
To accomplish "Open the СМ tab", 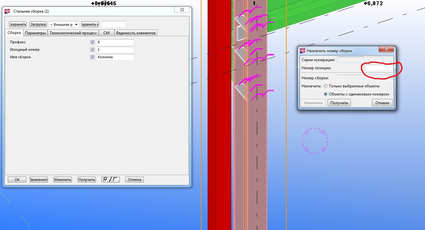I will coord(107,33).
